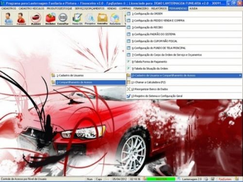Select 1-Configuração da ORDEM menu entry

pos(184,14)
